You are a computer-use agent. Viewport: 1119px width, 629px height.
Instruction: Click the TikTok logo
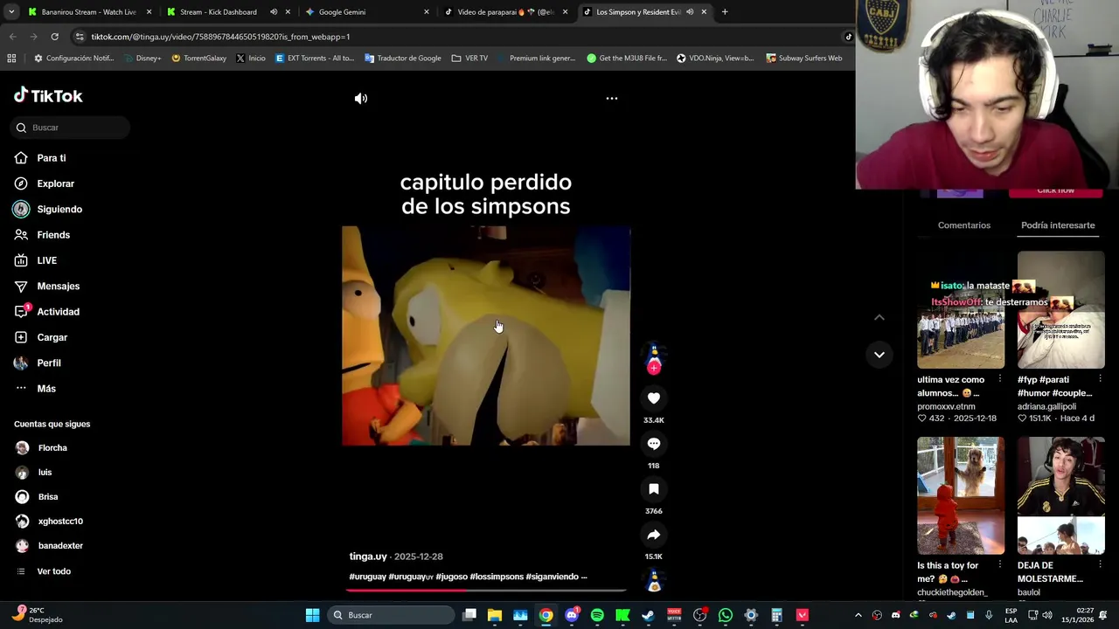pyautogui.click(x=48, y=96)
